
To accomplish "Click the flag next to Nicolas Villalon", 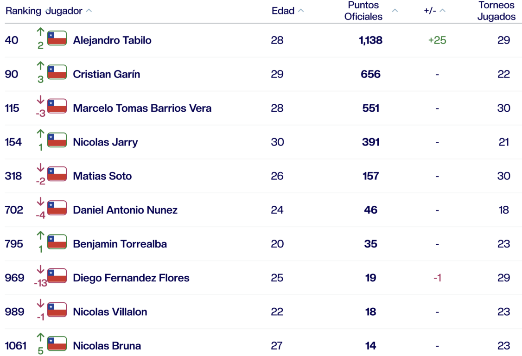I will (57, 310).
